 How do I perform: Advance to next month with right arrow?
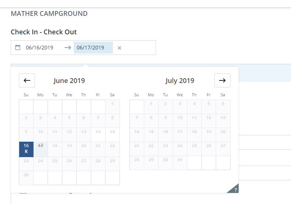pyautogui.click(x=222, y=80)
